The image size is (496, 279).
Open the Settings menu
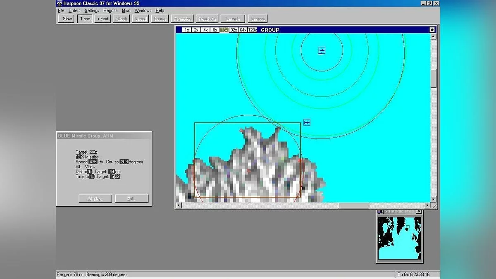(x=92, y=10)
